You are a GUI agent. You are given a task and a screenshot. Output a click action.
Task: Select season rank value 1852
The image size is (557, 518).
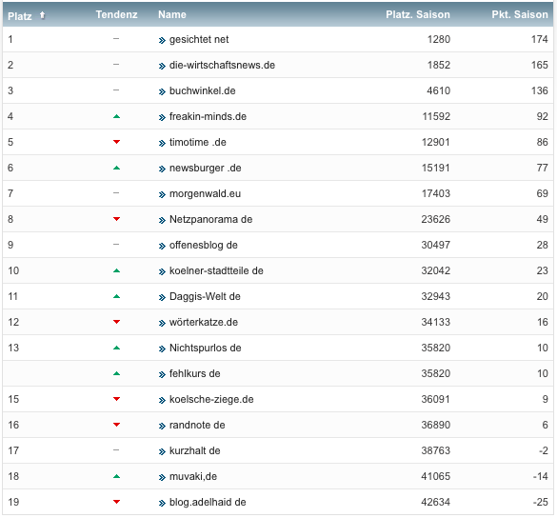coord(439,65)
